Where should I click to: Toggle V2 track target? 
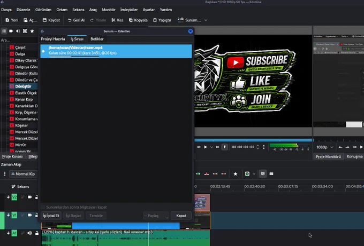[14, 197]
